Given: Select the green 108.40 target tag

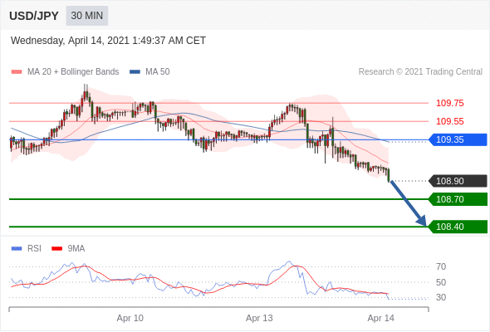Looking at the screenshot, I should pyautogui.click(x=458, y=227).
